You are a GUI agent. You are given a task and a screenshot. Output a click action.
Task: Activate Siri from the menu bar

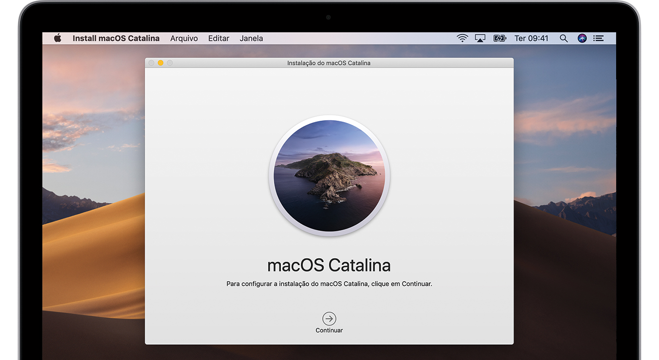(x=582, y=38)
